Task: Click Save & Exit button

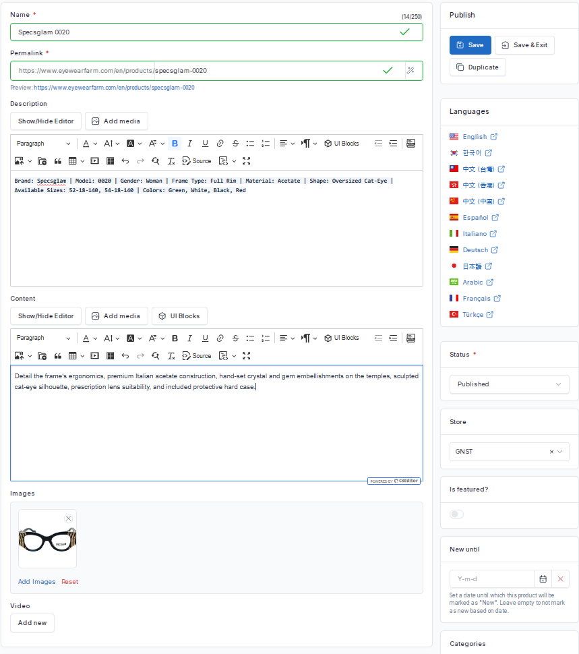Action: click(524, 45)
